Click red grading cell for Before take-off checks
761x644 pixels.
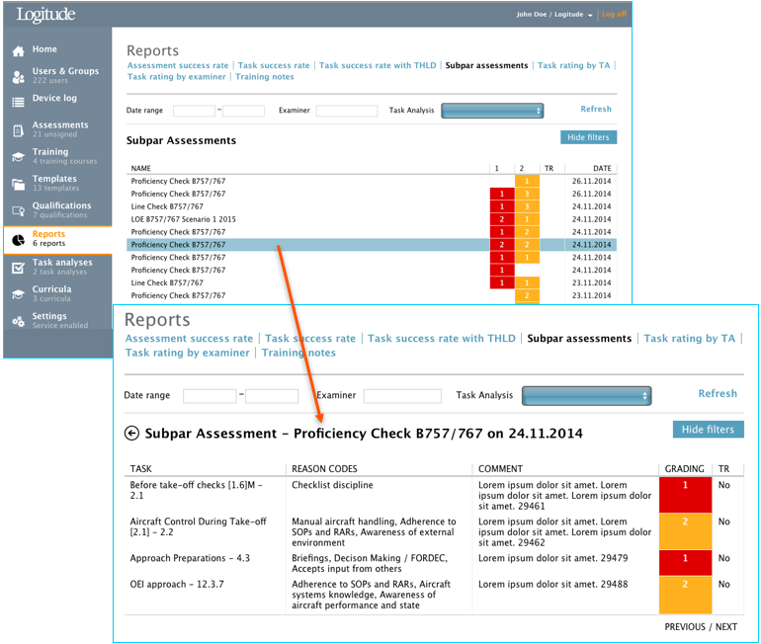click(685, 495)
